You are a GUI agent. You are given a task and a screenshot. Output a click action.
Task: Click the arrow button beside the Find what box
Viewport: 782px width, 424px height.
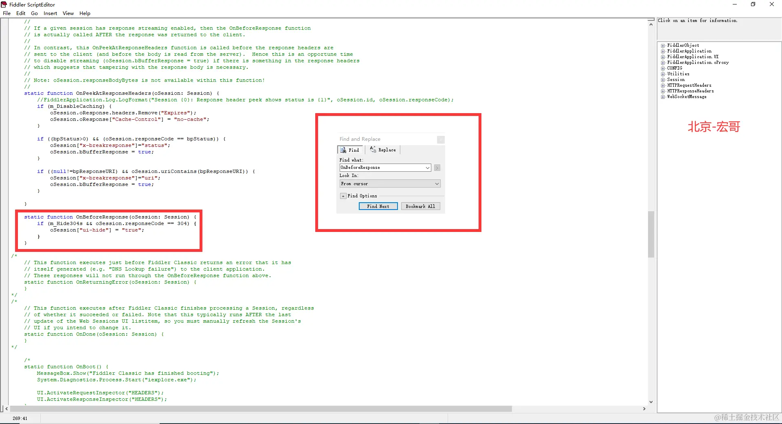tap(437, 168)
